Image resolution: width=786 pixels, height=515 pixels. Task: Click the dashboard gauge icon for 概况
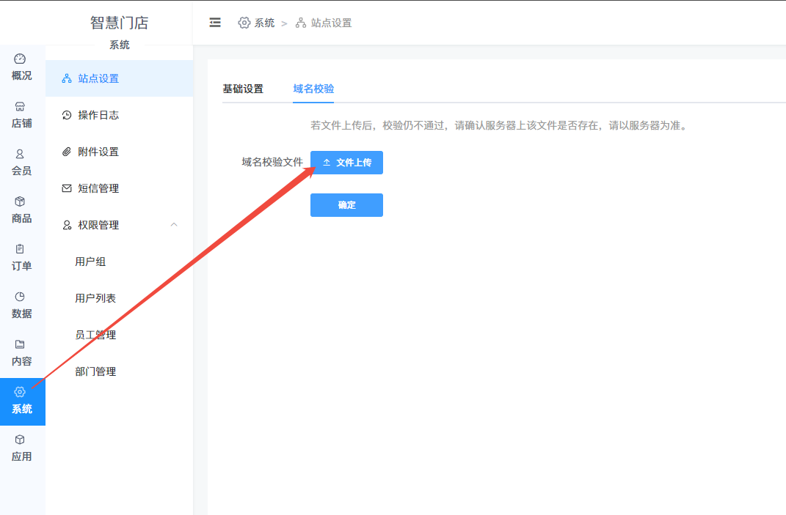pos(20,59)
